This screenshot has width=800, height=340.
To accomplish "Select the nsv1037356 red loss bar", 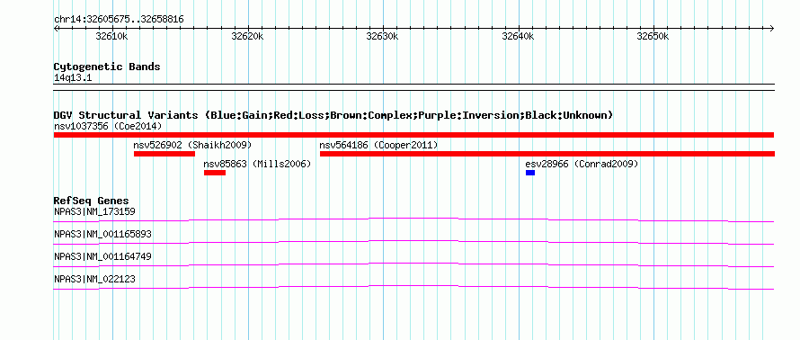I will [x=413, y=135].
